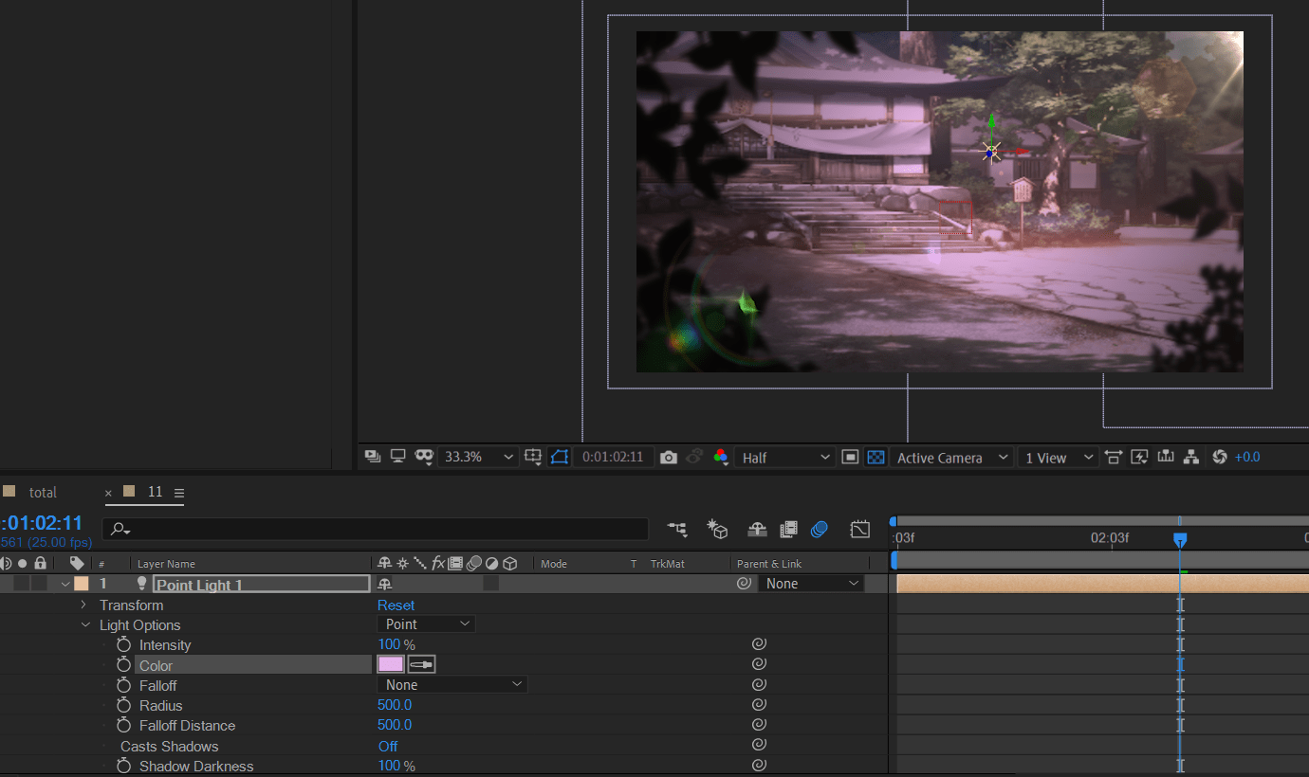Expand the Transform property group

point(83,605)
